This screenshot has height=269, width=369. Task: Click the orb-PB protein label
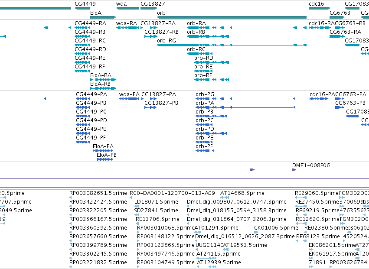coord(204,112)
